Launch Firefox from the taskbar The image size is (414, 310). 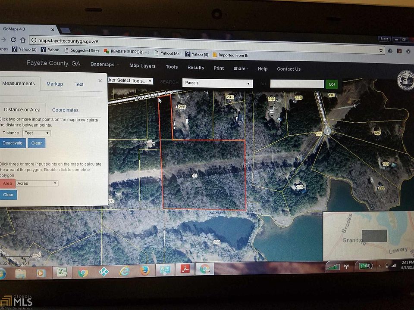tap(144, 271)
